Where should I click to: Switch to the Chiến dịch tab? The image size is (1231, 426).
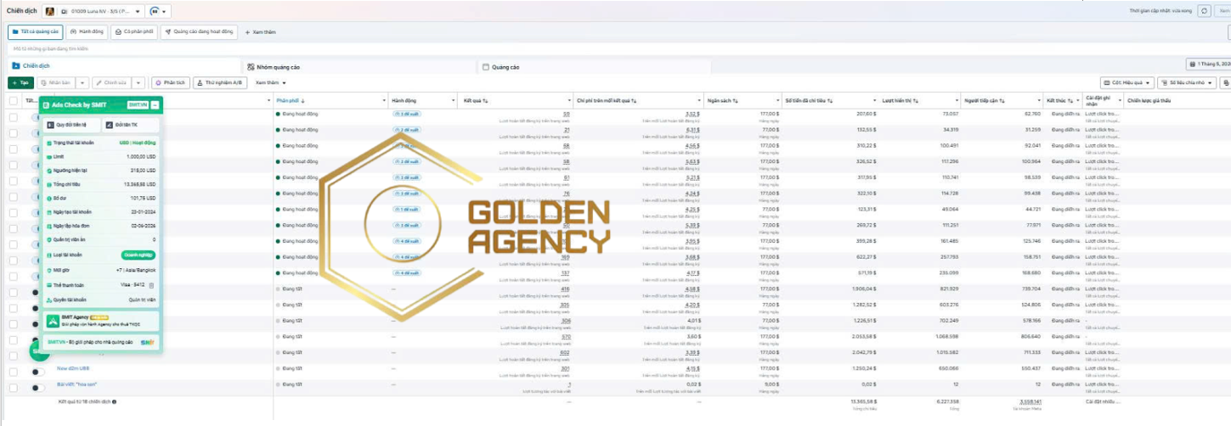click(x=123, y=65)
